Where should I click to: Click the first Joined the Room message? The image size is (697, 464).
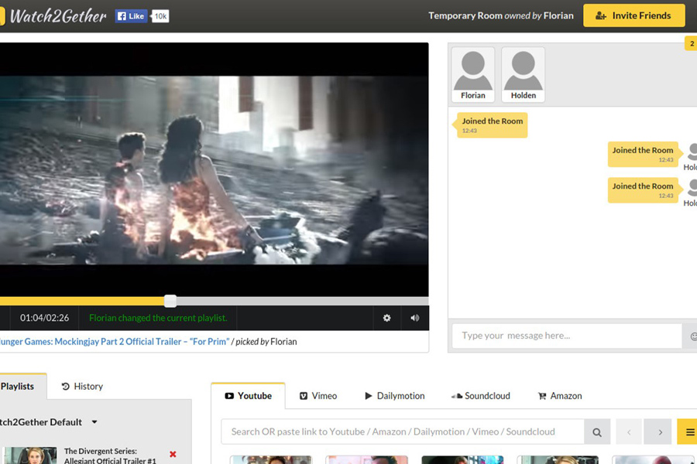click(492, 125)
